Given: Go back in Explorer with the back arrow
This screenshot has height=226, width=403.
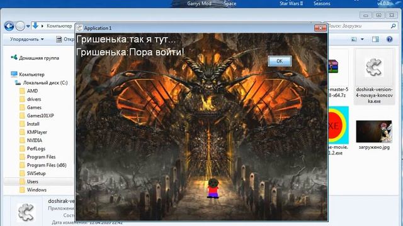Looking at the screenshot, I should pos(9,26).
